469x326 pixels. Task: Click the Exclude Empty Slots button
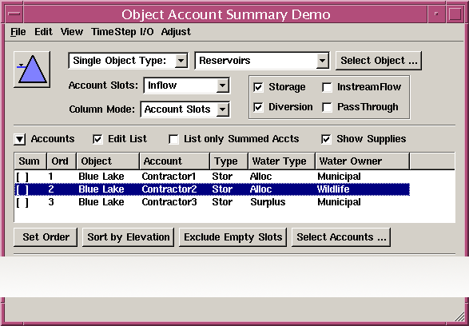click(x=233, y=237)
